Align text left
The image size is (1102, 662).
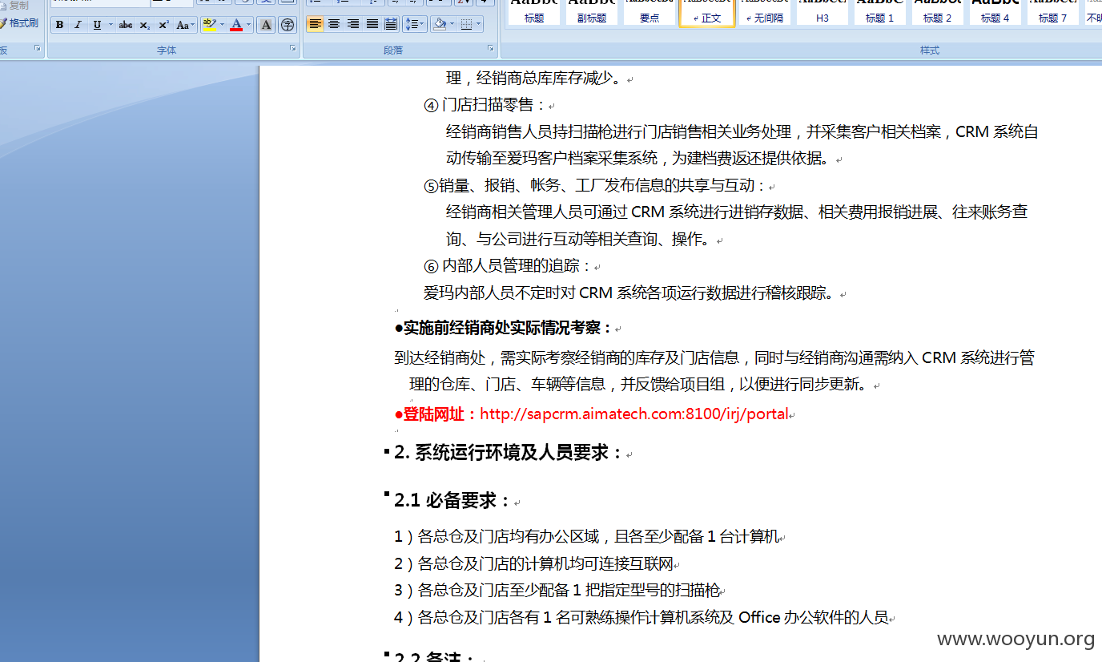(x=316, y=24)
